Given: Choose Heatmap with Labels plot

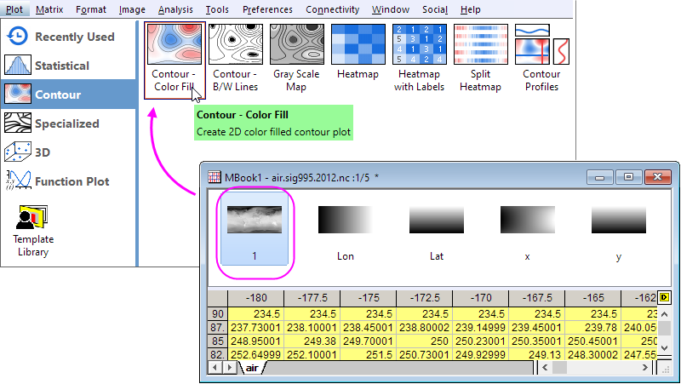Looking at the screenshot, I should pos(419,58).
